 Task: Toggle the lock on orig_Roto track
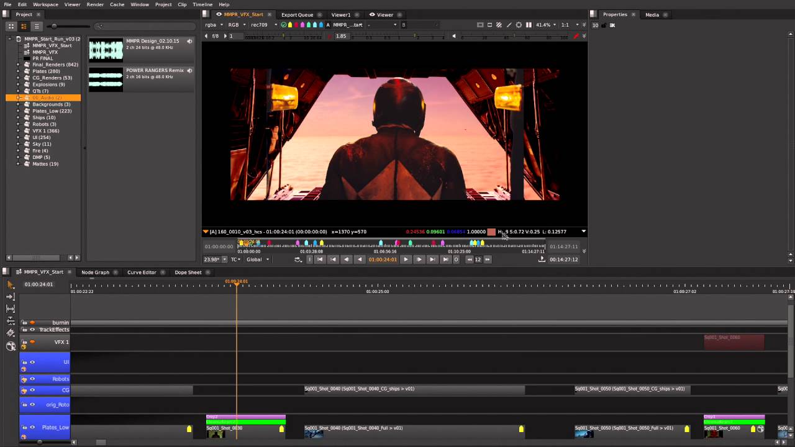coord(24,404)
